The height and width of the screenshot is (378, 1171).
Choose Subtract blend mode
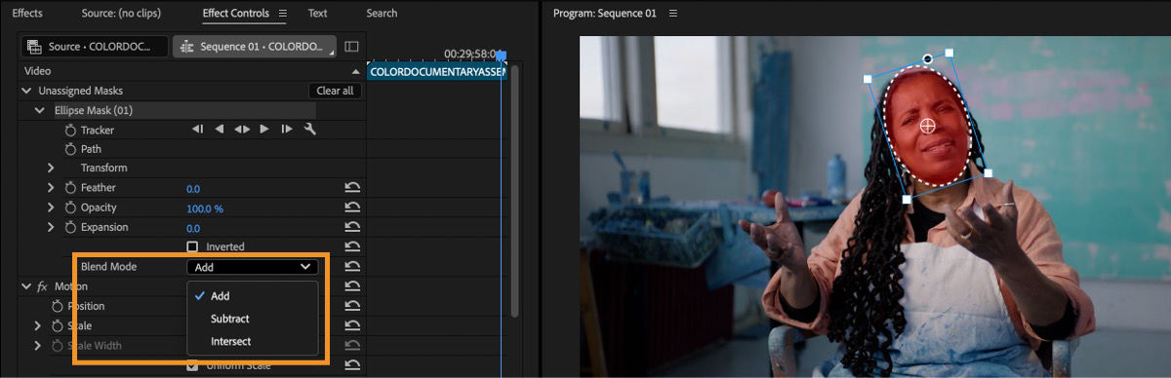[252, 319]
